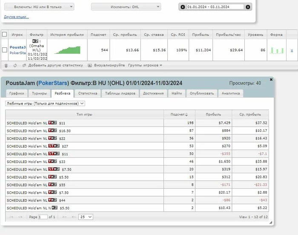Click the Другие опции link

[x=16, y=17]
